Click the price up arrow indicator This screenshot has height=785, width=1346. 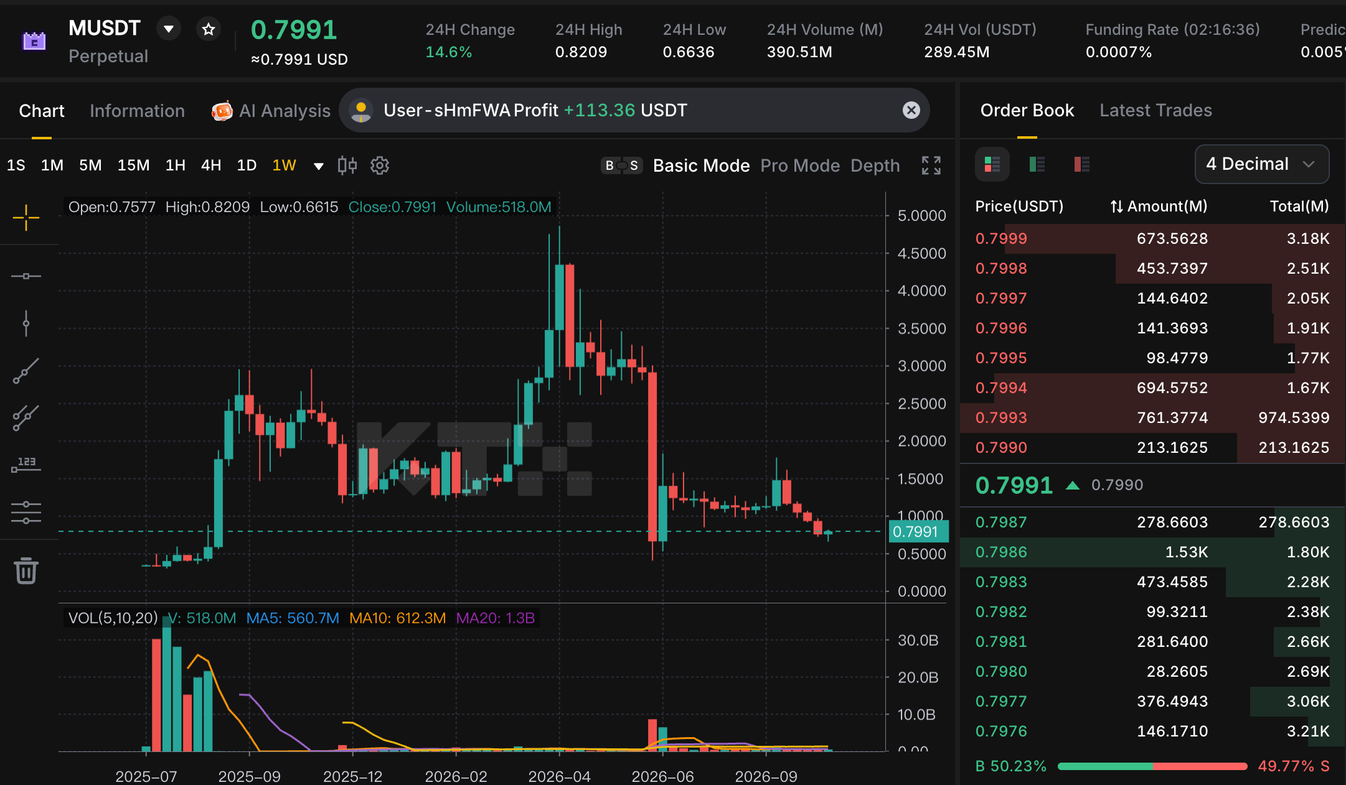point(1072,485)
